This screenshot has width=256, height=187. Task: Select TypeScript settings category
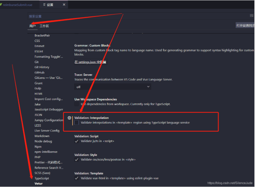(42, 178)
